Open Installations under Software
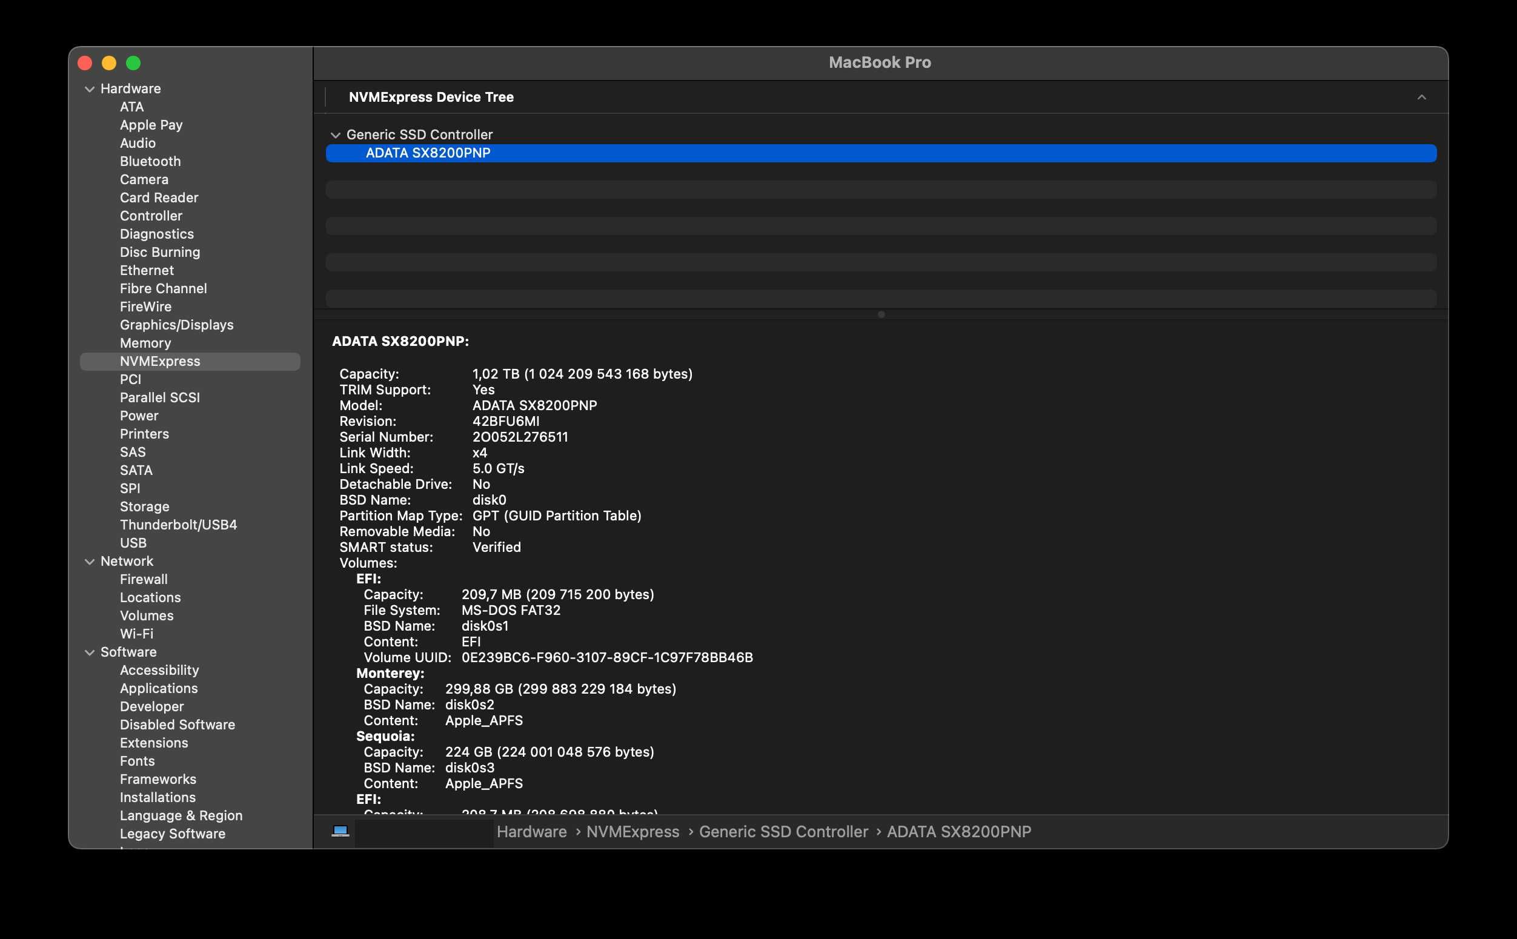The height and width of the screenshot is (939, 1517). [157, 797]
